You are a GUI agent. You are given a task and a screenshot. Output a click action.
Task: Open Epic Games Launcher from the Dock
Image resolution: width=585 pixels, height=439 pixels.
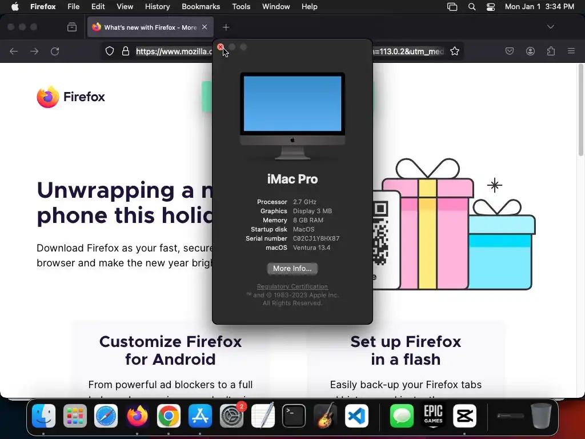click(433, 416)
